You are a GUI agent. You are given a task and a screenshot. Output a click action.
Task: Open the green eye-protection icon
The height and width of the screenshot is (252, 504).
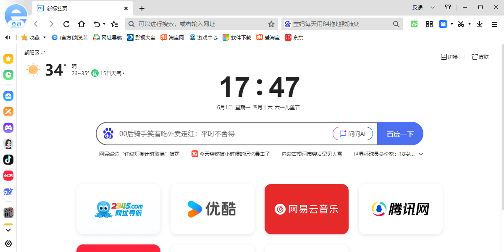(414, 24)
